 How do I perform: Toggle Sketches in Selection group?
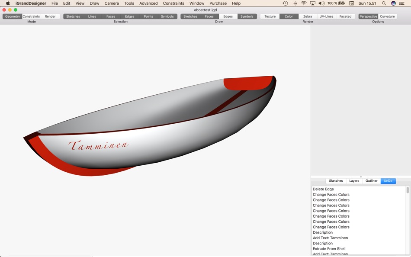(73, 16)
